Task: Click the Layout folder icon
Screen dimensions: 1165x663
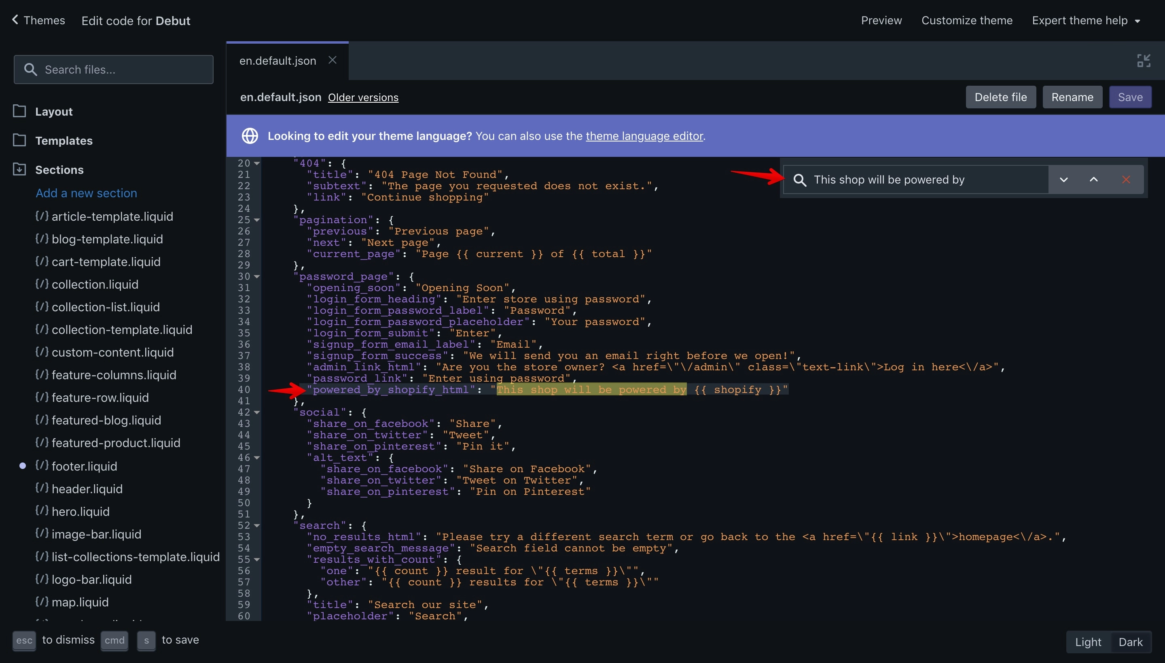Action: point(19,111)
